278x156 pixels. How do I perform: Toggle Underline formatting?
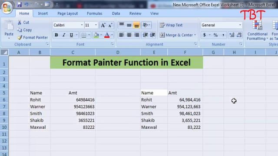[71, 35]
